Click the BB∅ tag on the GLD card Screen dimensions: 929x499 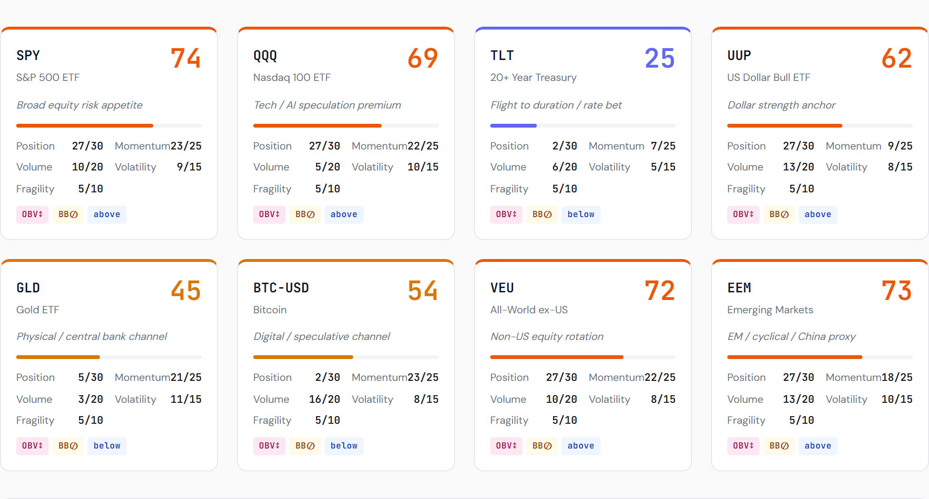pos(68,446)
